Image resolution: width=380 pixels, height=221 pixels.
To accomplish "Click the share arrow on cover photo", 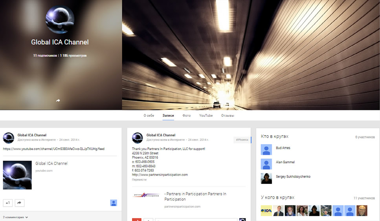I will tap(58, 100).
